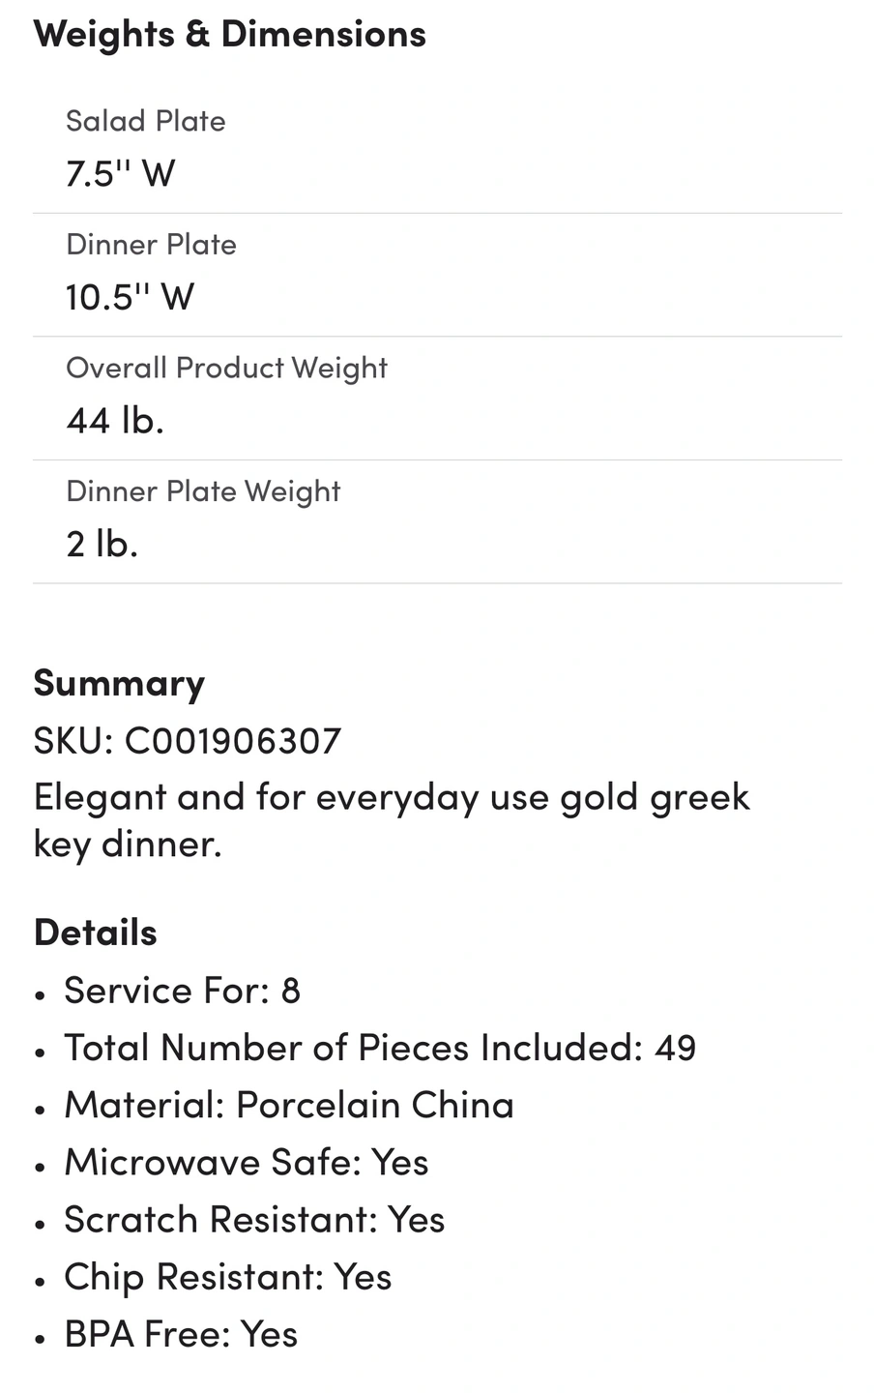This screenshot has width=875, height=1393.
Task: Click Total Number of Pieces Included item
Action: coord(380,1048)
